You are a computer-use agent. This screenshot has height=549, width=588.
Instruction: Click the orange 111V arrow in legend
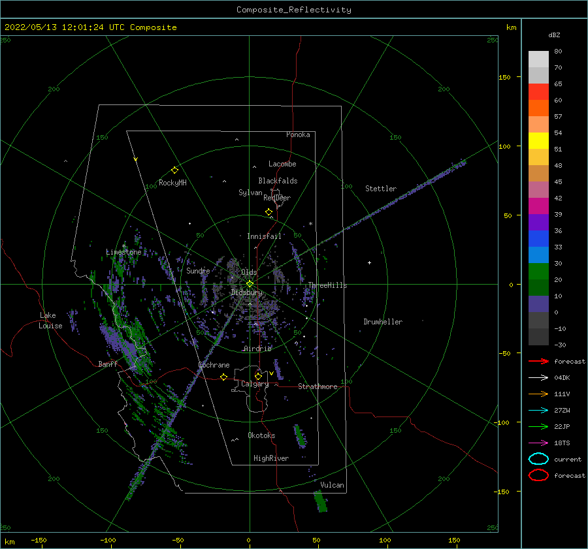coord(538,394)
